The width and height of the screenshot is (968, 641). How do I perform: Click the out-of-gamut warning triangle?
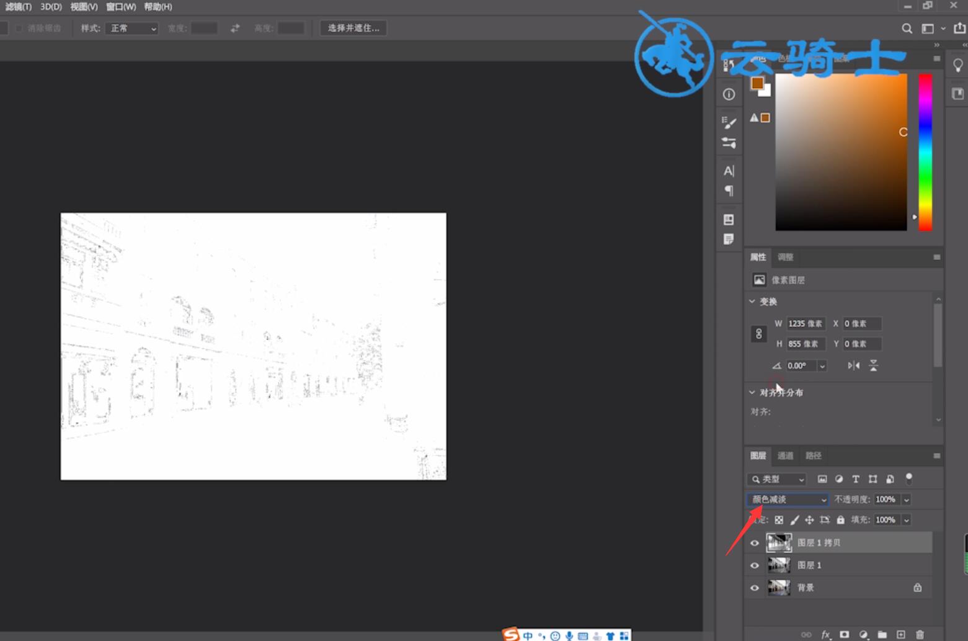(754, 118)
